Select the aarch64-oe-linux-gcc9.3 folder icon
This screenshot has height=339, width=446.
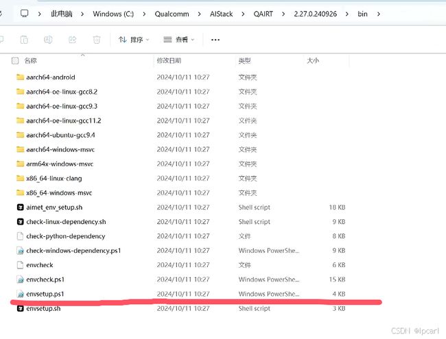click(20, 106)
